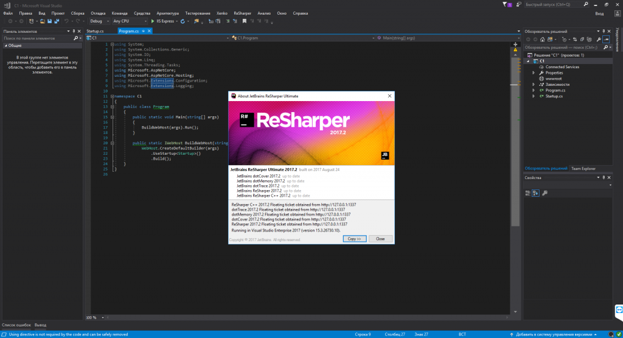The height and width of the screenshot is (338, 623).
Task: Click Добавить в систему управления версиями
Action: click(x=553, y=334)
